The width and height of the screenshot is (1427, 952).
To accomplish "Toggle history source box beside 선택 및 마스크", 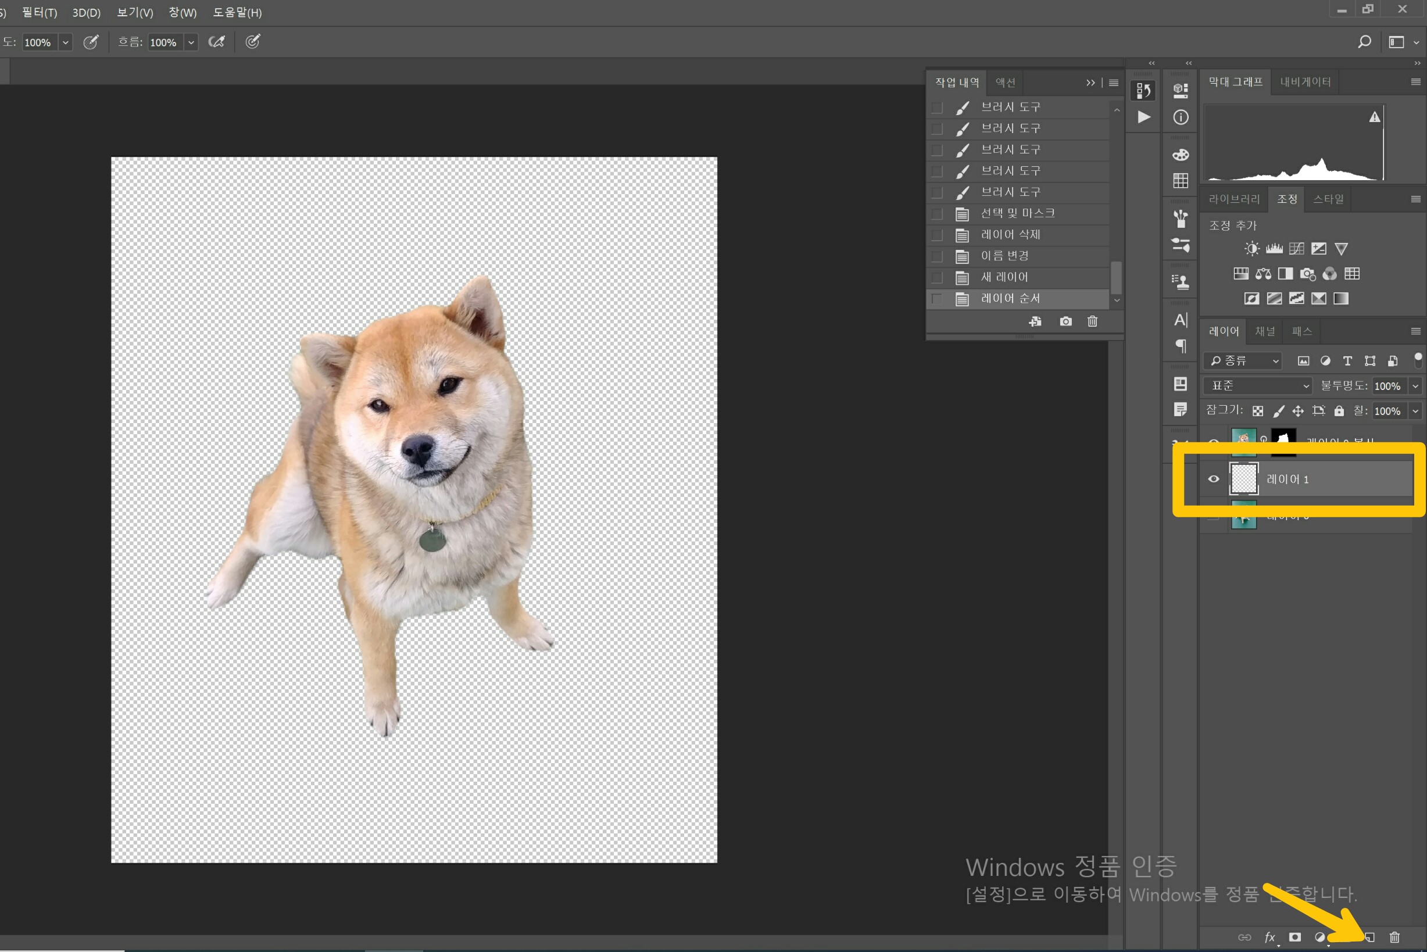I will (x=937, y=214).
